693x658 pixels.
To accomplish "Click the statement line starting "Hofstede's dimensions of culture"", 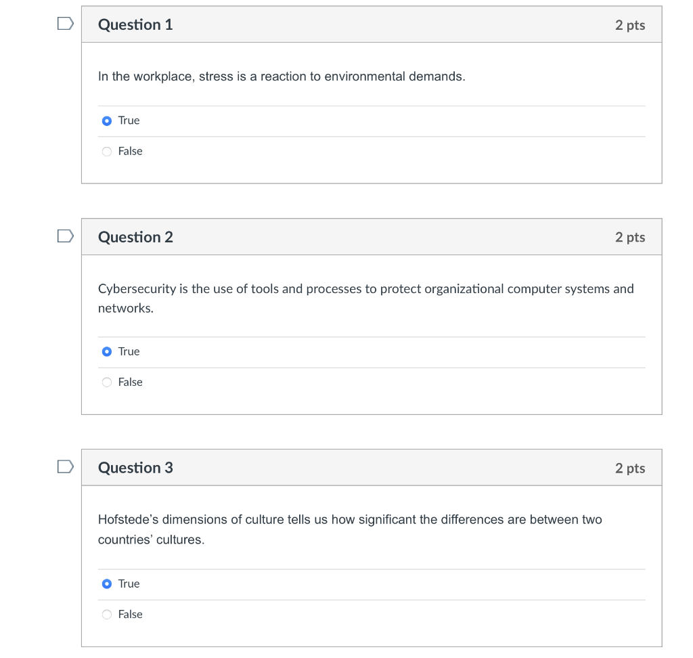I will tap(349, 520).
